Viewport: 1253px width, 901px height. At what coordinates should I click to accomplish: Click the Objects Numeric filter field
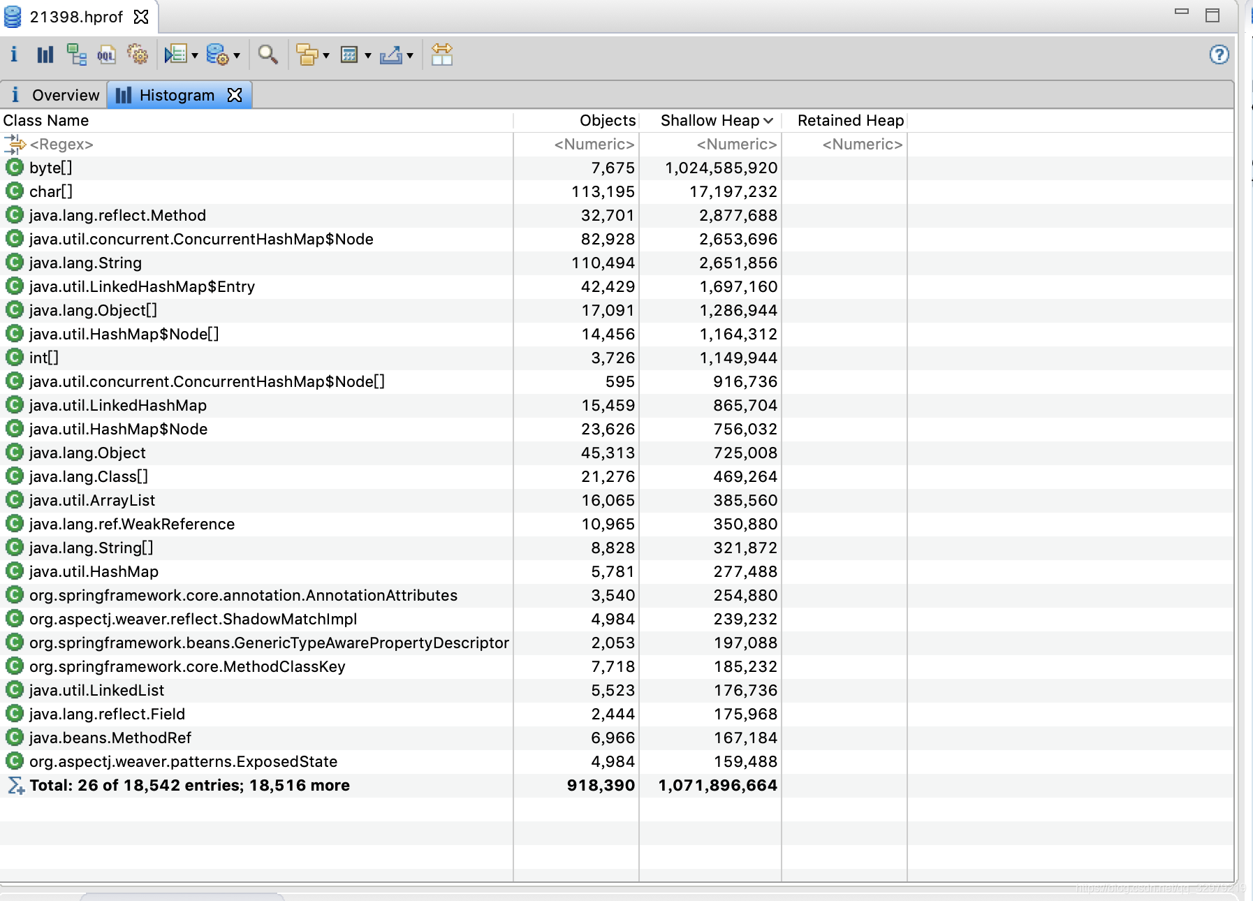[576, 145]
